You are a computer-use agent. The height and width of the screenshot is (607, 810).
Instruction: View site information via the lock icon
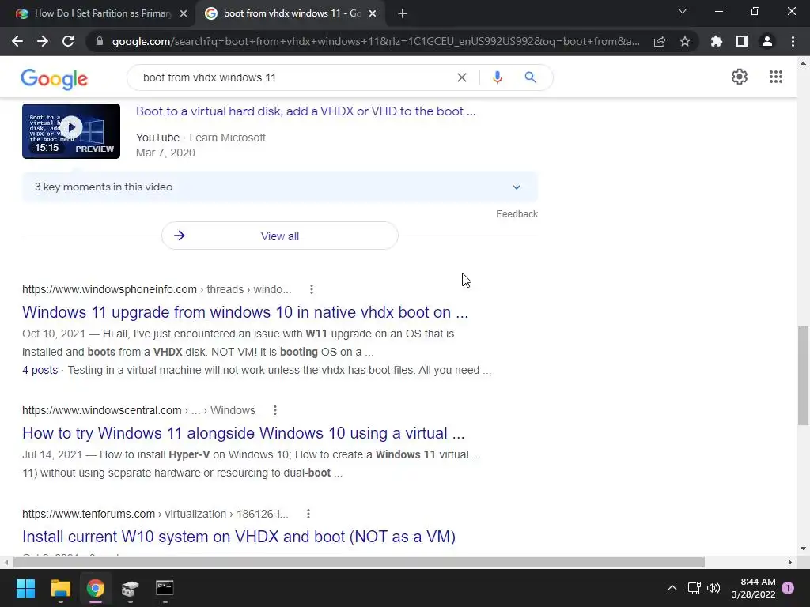pyautogui.click(x=100, y=41)
